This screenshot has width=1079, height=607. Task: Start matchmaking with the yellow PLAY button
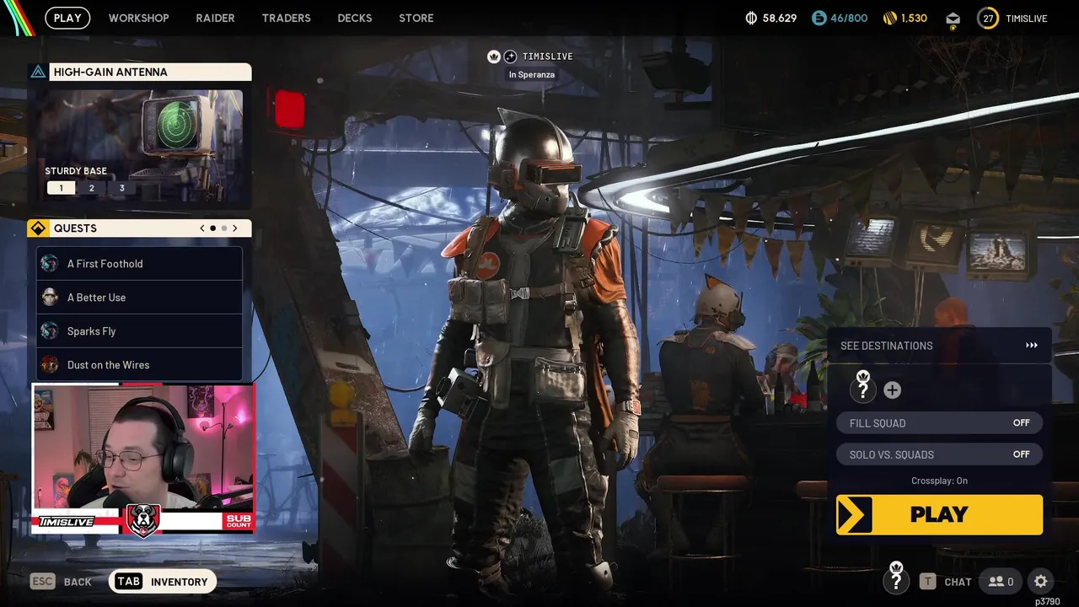[939, 514]
